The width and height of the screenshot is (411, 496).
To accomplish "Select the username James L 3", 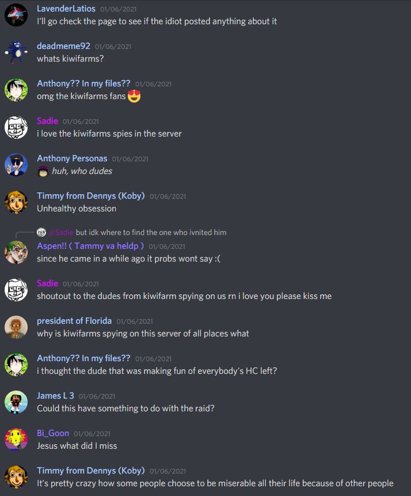I will click(x=55, y=396).
